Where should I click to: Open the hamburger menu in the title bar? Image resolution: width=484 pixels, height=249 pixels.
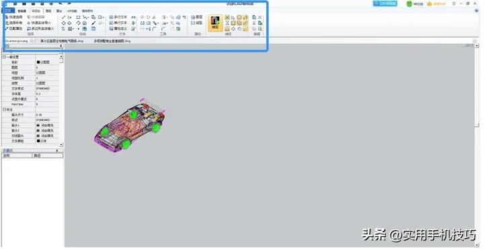(454, 4)
